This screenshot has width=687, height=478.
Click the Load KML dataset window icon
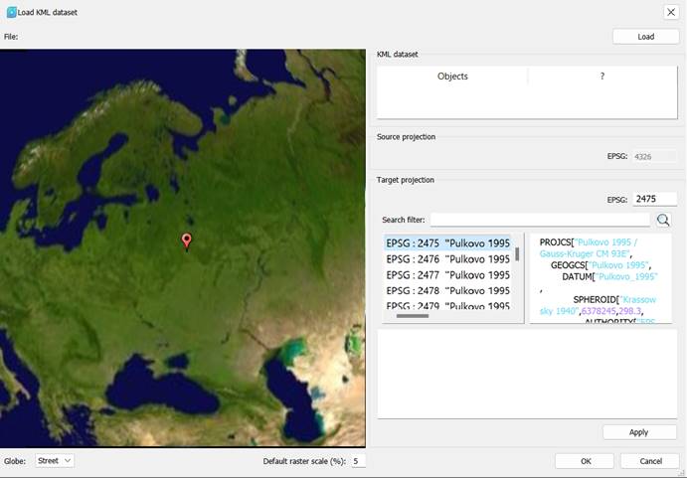(x=11, y=11)
